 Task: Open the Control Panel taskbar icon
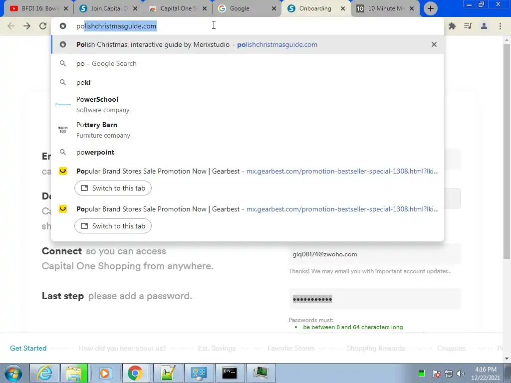point(198,373)
